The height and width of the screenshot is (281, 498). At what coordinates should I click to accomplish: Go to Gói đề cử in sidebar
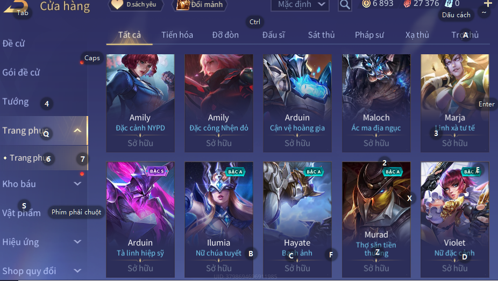pyautogui.click(x=21, y=73)
